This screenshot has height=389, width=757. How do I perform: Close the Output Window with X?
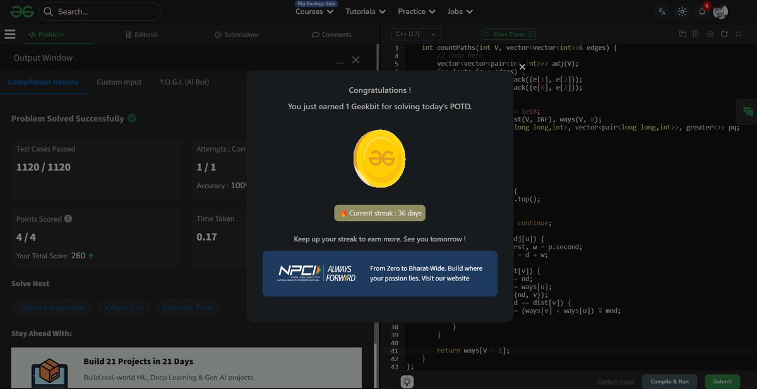coord(356,60)
